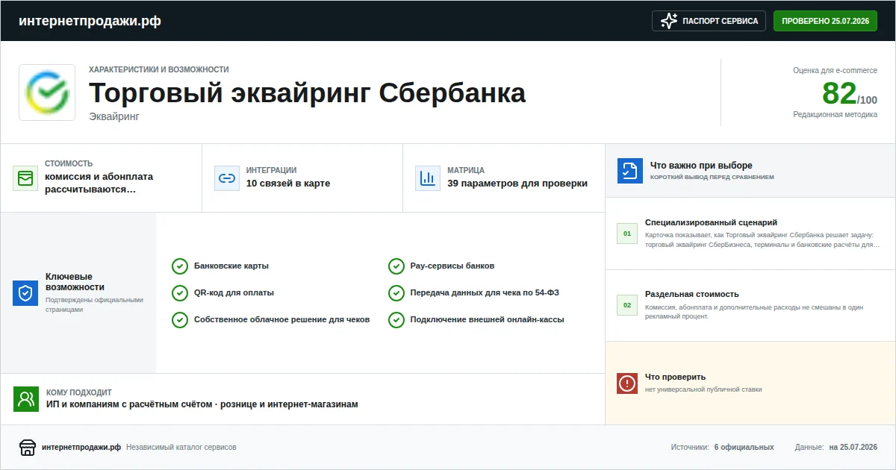Click the на 25.07.2026 data date
Viewport: 896px width, 470px height.
tap(853, 448)
